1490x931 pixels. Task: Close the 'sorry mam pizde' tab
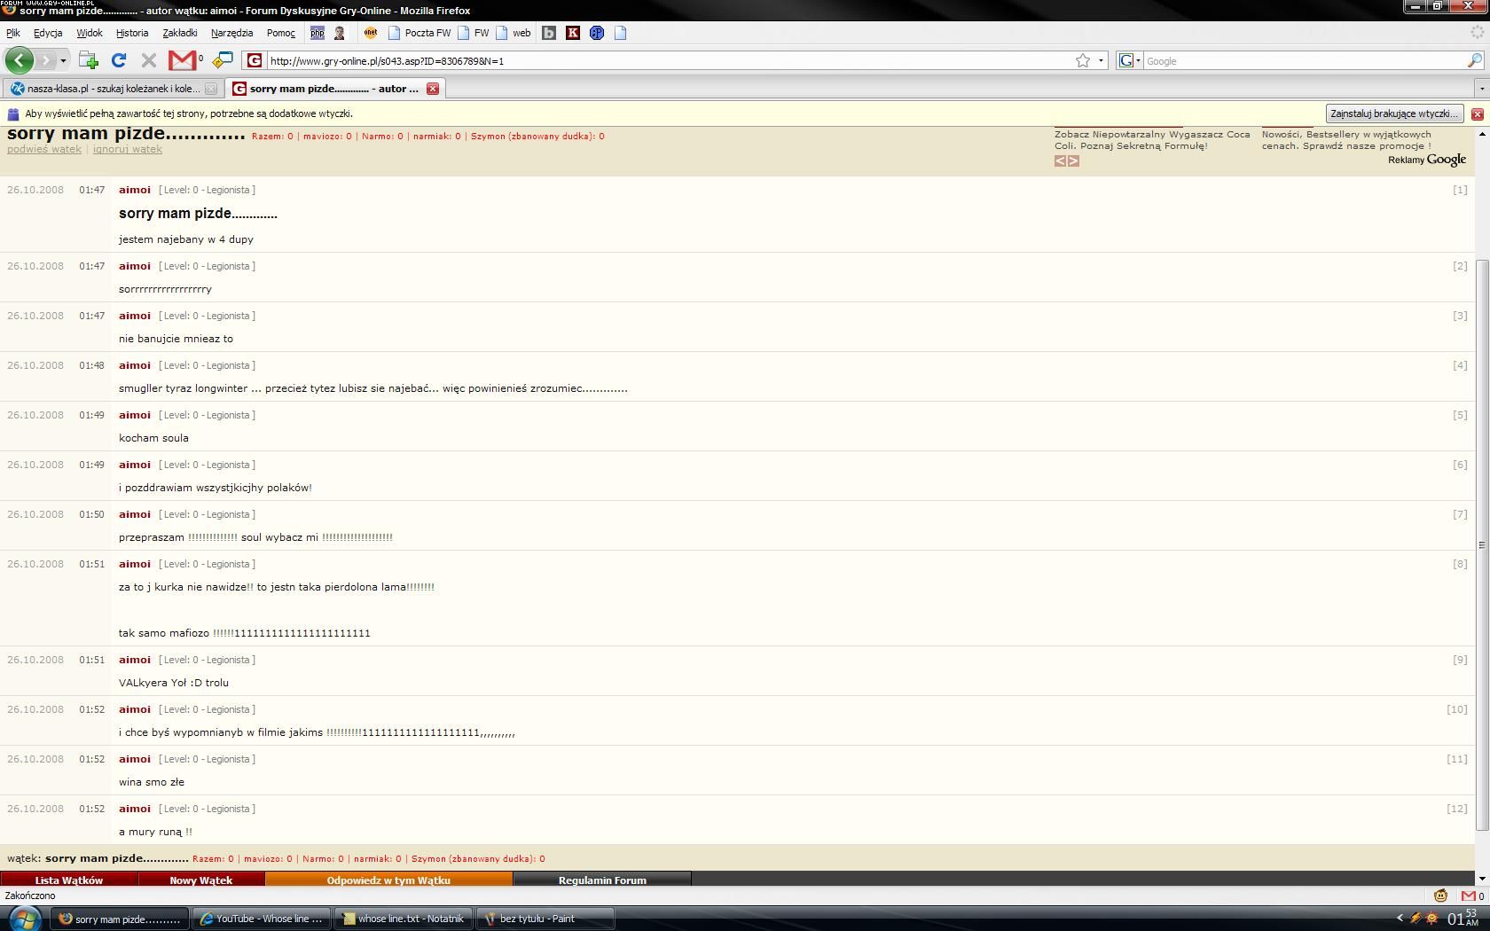click(433, 89)
